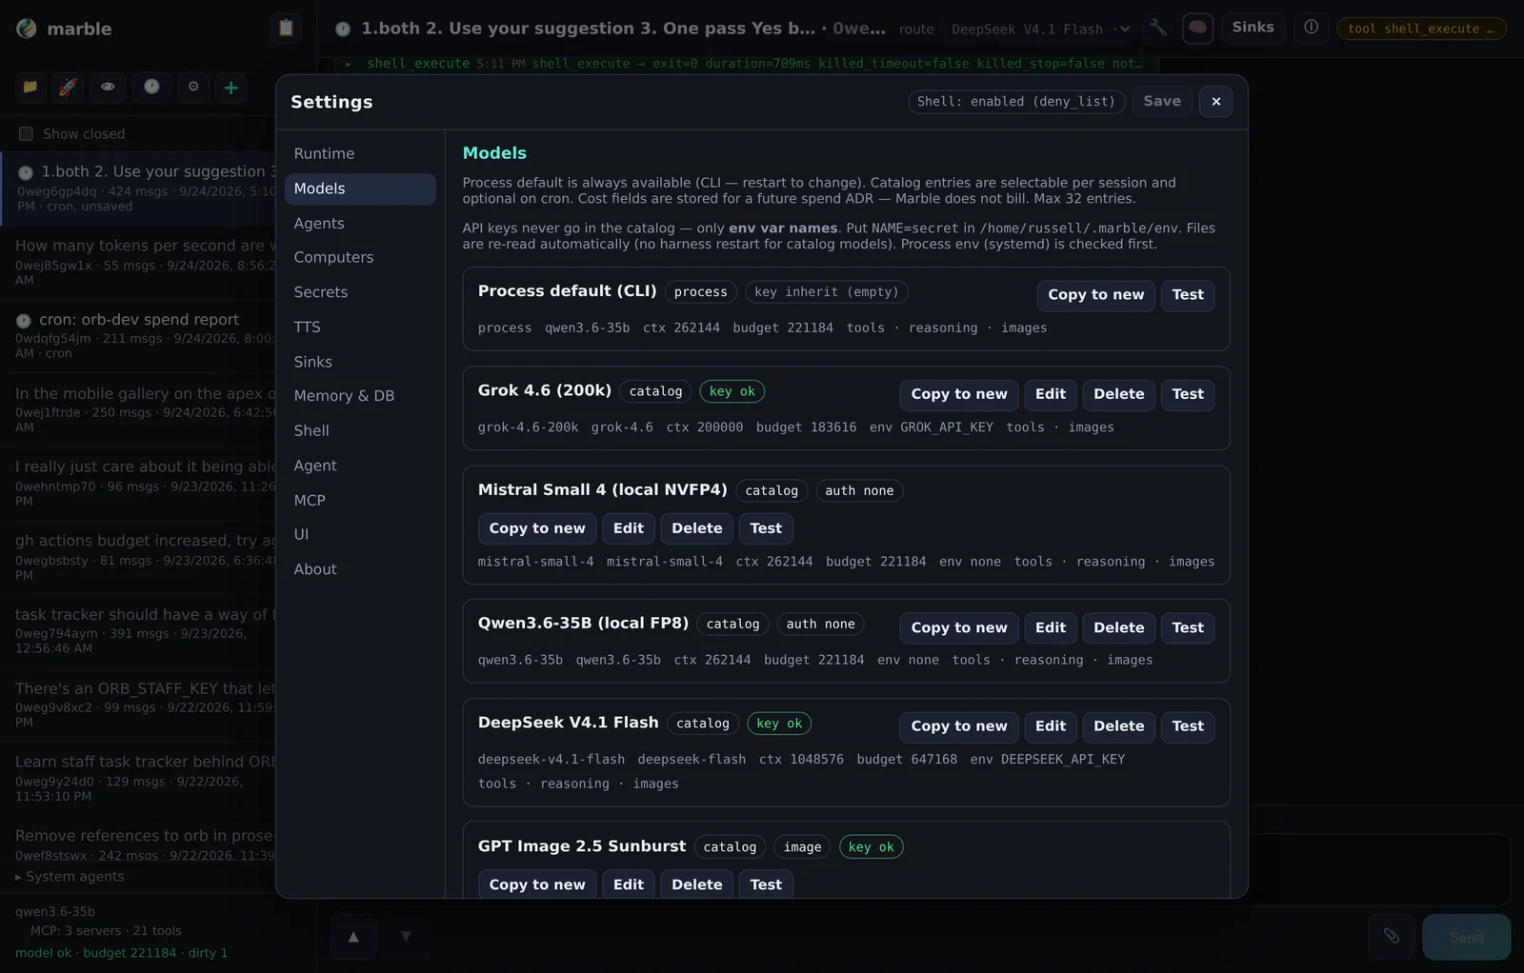The width and height of the screenshot is (1524, 973).
Task: Click the down triangle below chat
Action: tap(406, 937)
